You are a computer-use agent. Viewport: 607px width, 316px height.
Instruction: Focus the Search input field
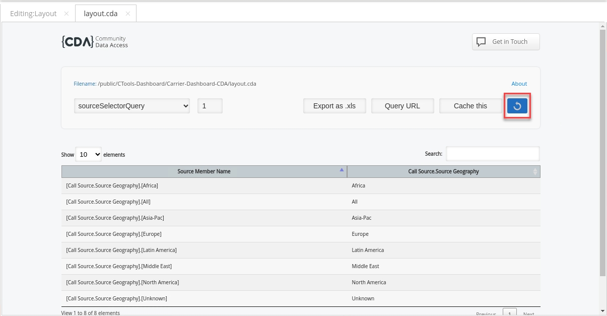pos(492,154)
